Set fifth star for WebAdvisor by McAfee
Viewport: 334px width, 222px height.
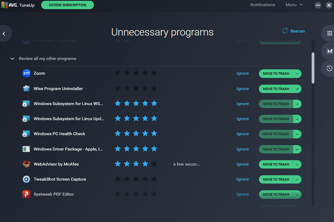[154, 164]
